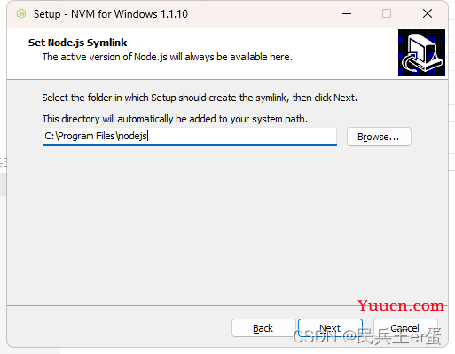Screen dimensions: 455x354
Task: Close the NVM Setup dialog
Action: [x=428, y=13]
